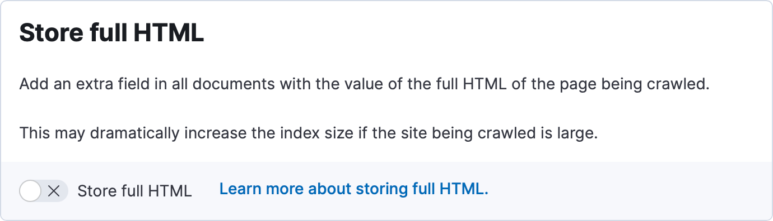This screenshot has height=221, width=773.
Task: Click the 'Store full HTML' toggle label
Action: click(x=134, y=191)
